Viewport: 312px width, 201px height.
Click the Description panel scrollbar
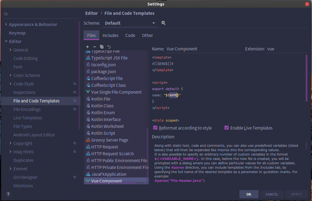[x=307, y=145]
